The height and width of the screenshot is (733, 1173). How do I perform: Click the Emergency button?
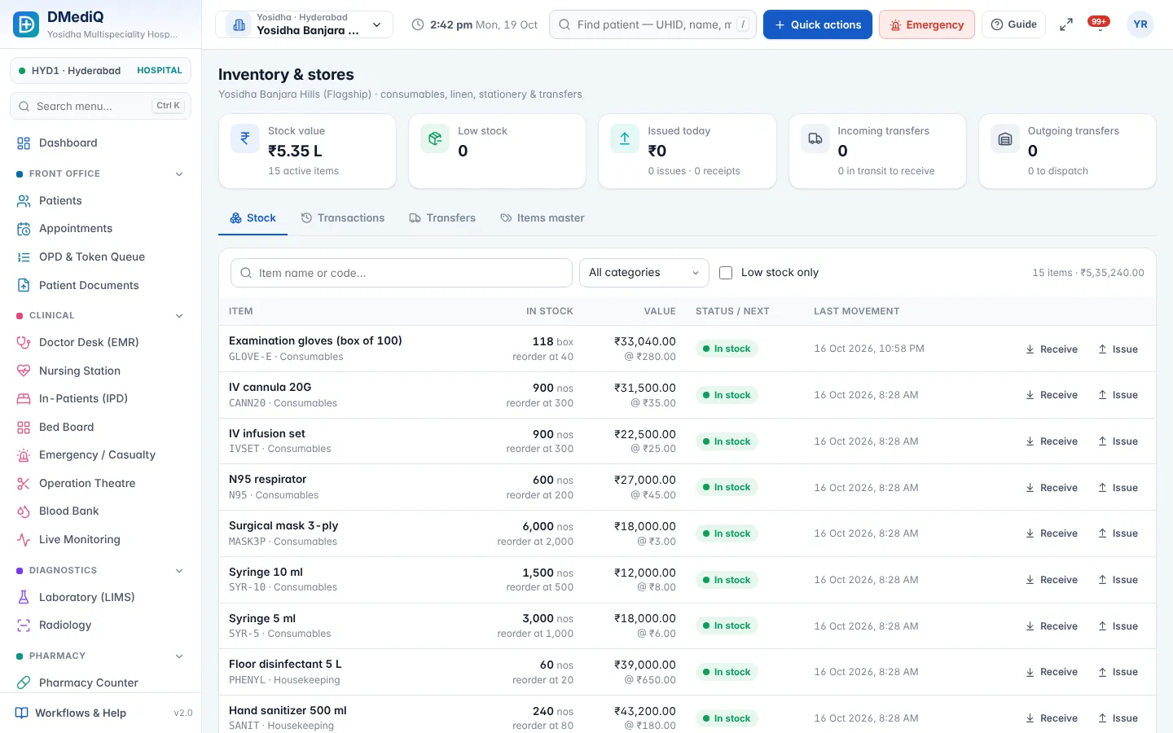point(927,24)
